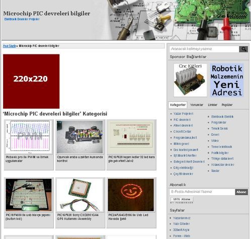Open the Robotik Malzemenin Yeni Adresi banner

[x=227, y=80]
